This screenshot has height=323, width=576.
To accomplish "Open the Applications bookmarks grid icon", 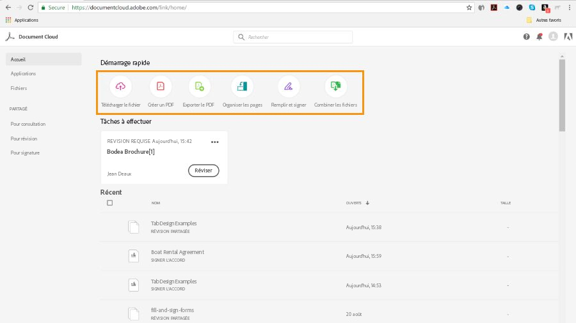I will [x=8, y=20].
